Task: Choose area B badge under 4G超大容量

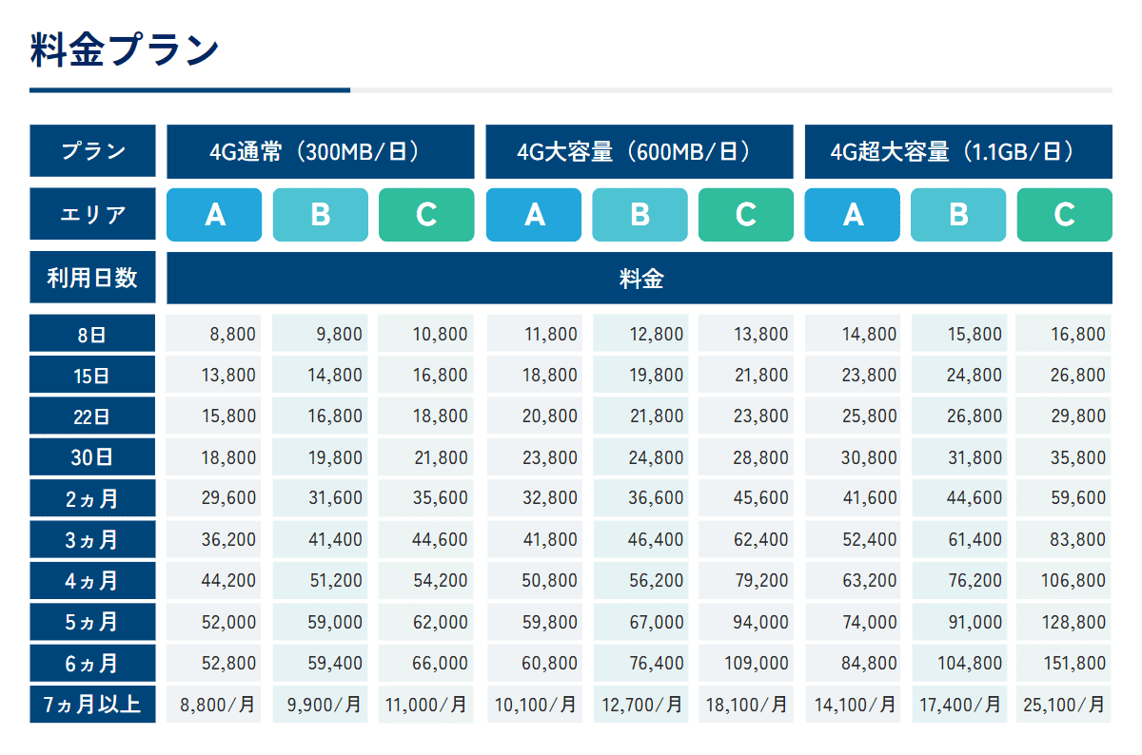Action: 957,215
